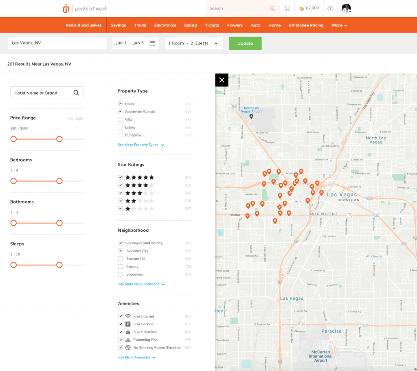Image resolution: width=417 pixels, height=371 pixels.
Task: Click the Las Vegas, NV location field
Action: [57, 43]
